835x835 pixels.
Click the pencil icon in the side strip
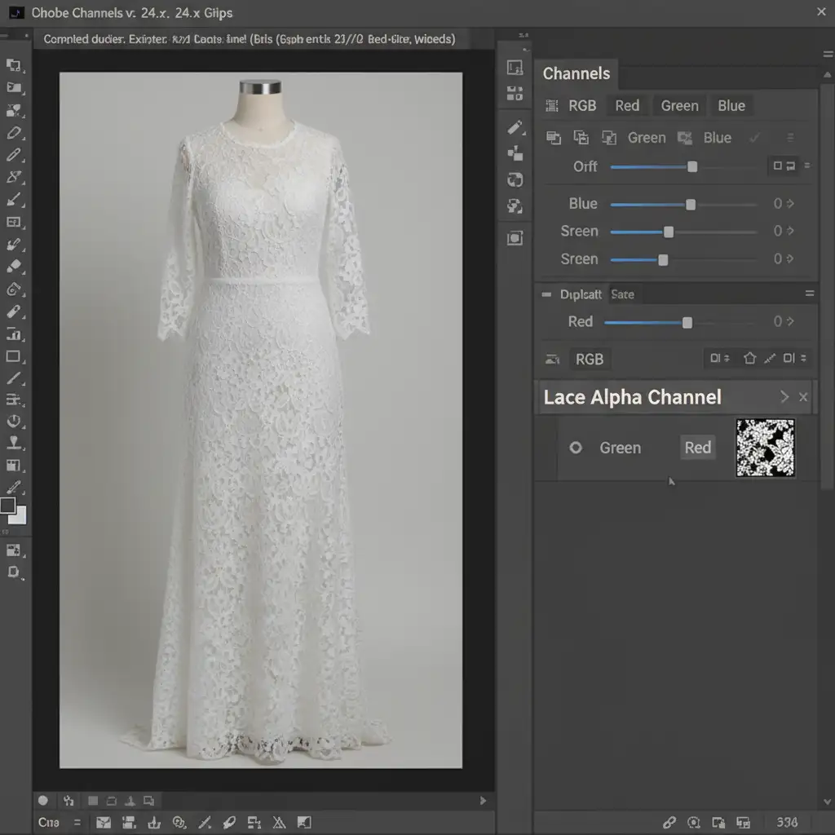[515, 127]
